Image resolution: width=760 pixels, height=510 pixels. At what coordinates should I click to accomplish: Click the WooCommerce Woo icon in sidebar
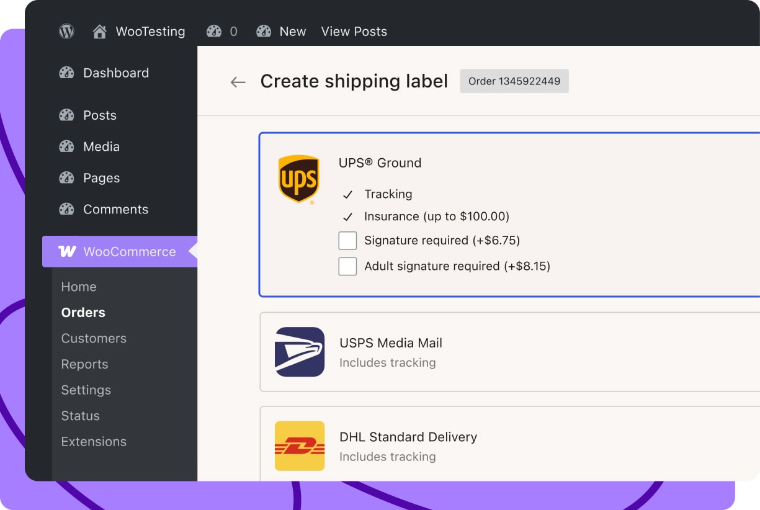(x=67, y=251)
